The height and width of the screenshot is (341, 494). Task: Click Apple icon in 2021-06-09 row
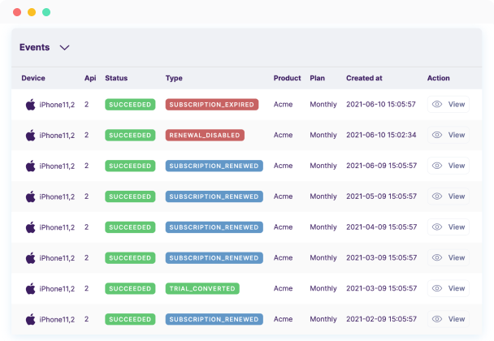pos(31,166)
